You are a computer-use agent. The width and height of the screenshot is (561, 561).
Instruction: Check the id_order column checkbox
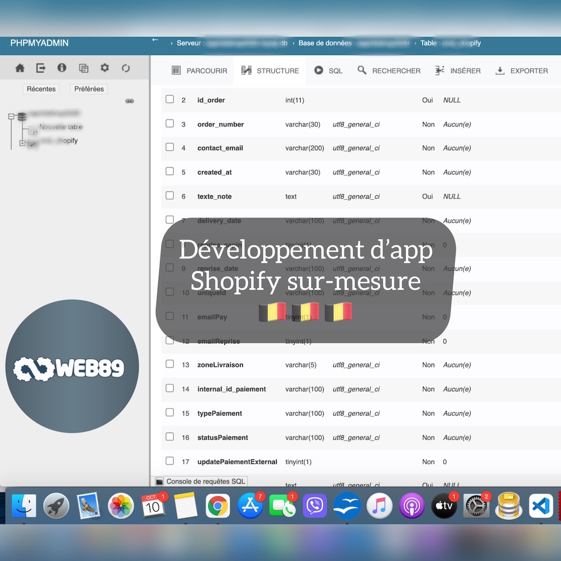(x=170, y=99)
